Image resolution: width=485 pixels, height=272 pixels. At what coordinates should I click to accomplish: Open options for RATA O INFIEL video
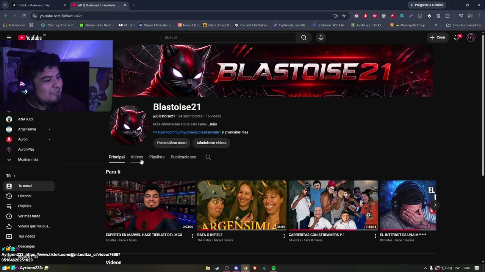click(284, 236)
